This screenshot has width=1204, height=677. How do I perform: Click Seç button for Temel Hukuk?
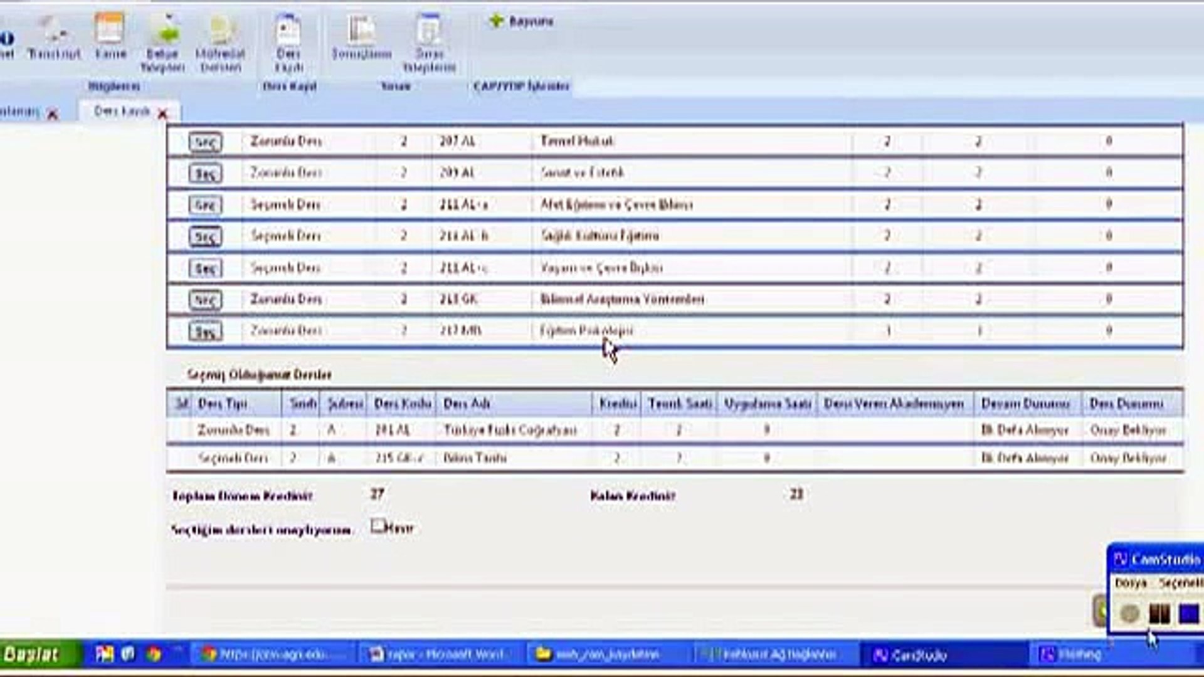[x=205, y=142]
